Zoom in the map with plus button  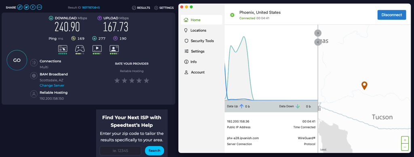405,140
